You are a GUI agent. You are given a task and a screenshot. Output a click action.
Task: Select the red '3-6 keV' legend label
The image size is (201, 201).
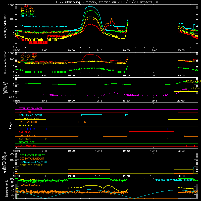tap(26, 6)
